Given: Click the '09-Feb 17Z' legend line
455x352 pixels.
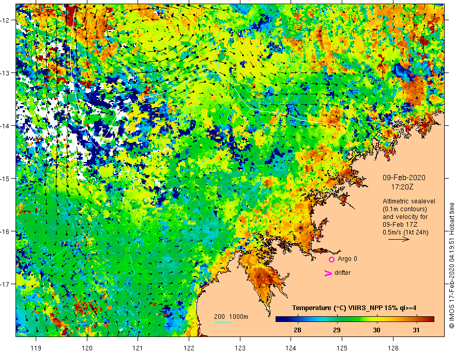Looking at the screenshot, I should click(399, 225).
